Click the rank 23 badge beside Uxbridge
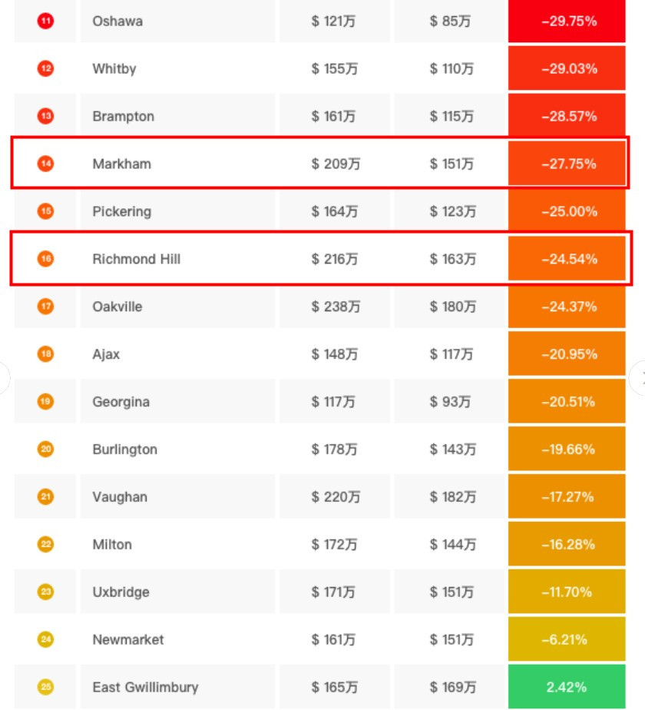Viewport: 645px width, 710px height. pos(45,592)
